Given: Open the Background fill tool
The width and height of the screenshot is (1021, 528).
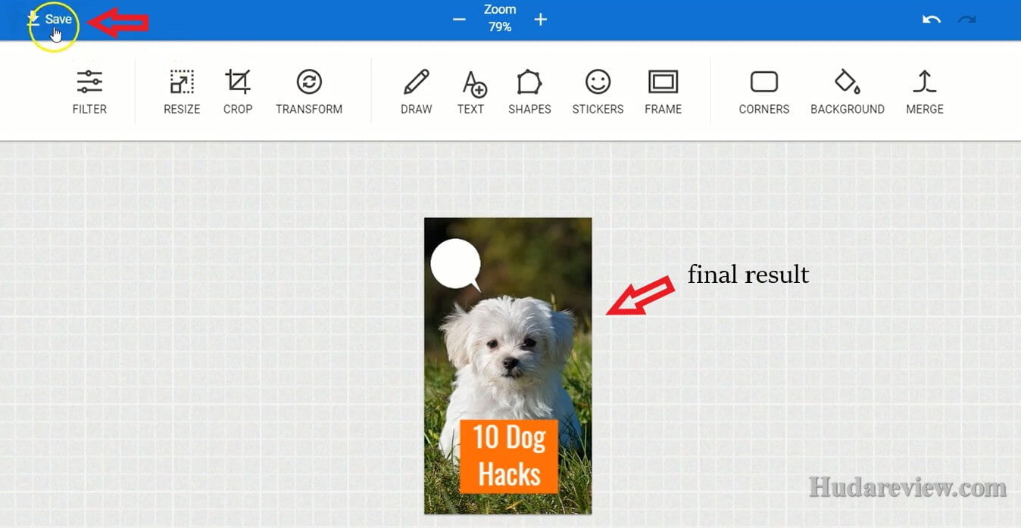Looking at the screenshot, I should pos(848,92).
